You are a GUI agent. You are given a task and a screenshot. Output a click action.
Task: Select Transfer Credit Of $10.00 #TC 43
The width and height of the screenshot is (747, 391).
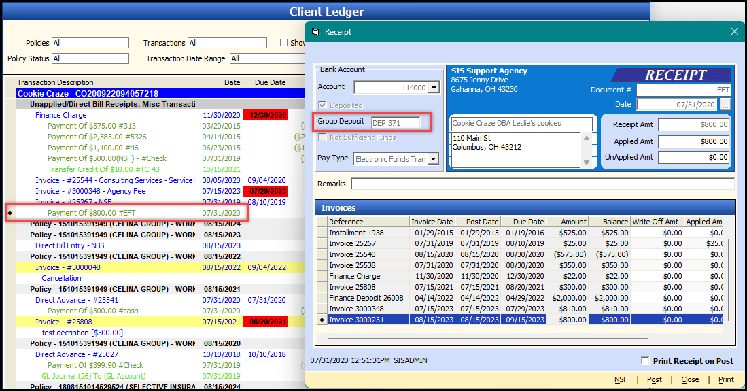coord(103,169)
